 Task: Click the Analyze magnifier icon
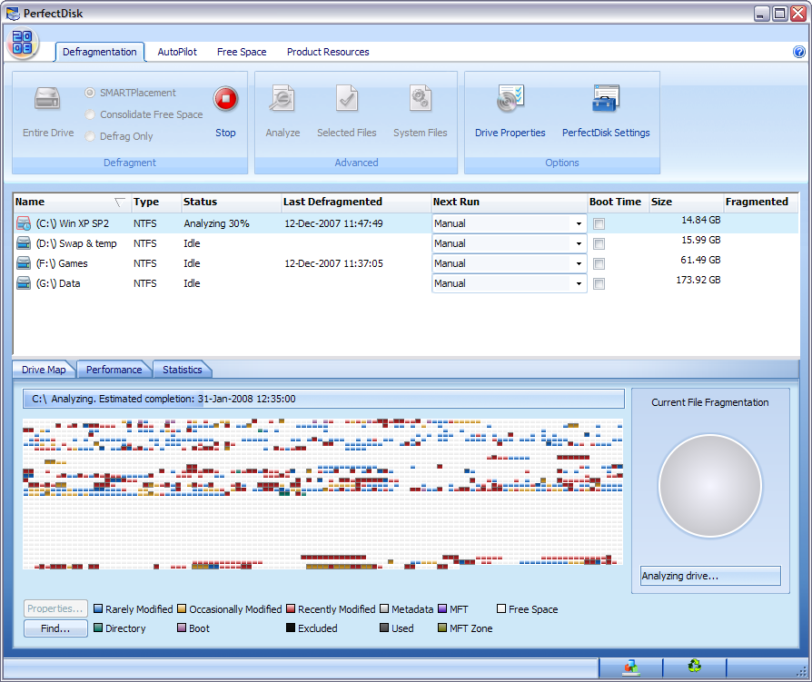click(x=282, y=99)
